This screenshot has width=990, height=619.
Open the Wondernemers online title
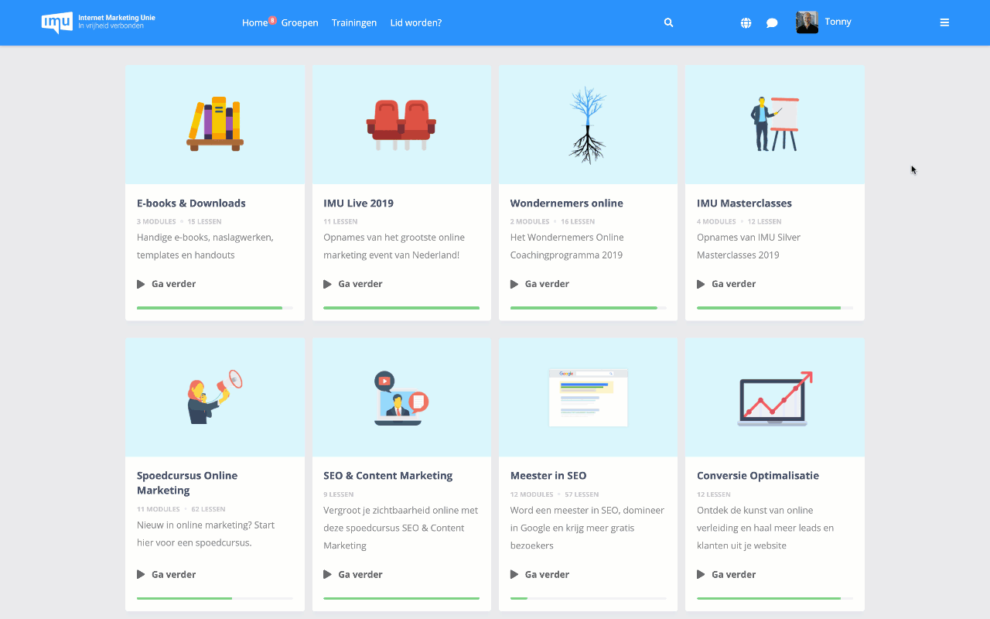[566, 203]
